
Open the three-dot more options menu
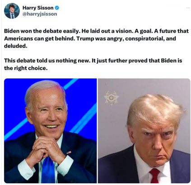coord(188,8)
